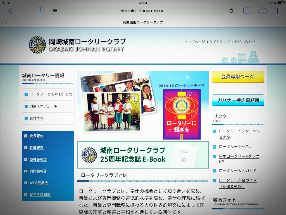
Task: Click bullet icon beside 幹事報告
Action: 26,148
